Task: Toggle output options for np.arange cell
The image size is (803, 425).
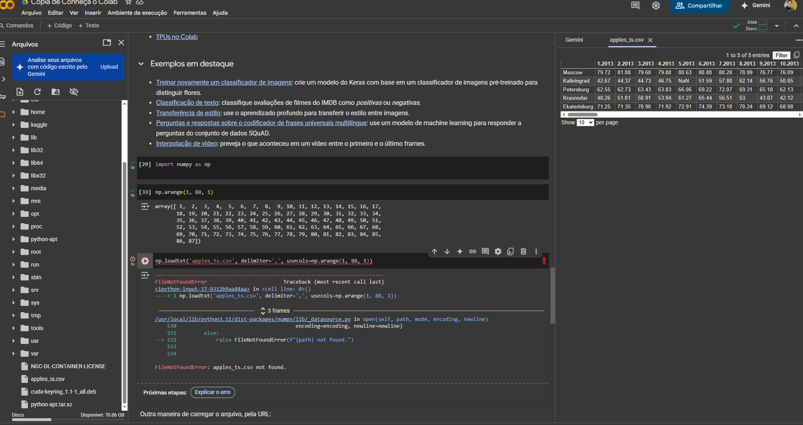Action: tap(145, 207)
